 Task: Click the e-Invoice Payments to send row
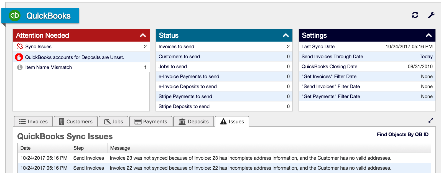click(224, 77)
